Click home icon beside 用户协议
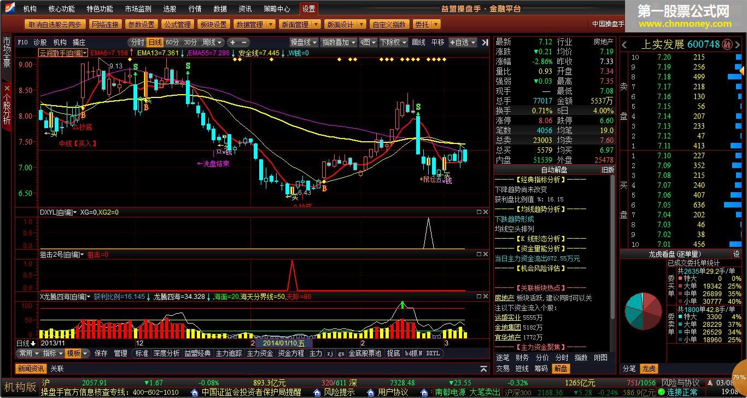Image resolution: width=747 pixels, height=398 pixels. [x=370, y=393]
